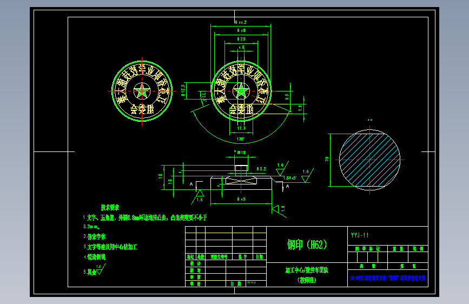Click the "设计" title block cell
Screen dimensions: 469x304
(x=195, y=263)
